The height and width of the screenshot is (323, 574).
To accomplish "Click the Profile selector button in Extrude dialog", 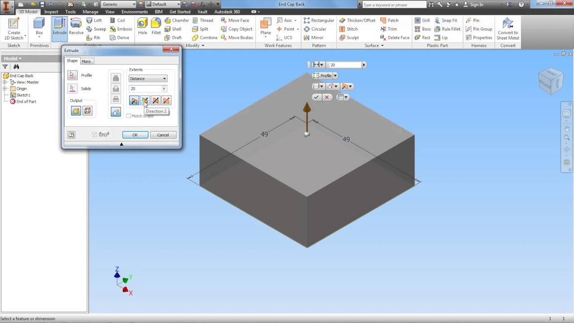I will (x=72, y=75).
